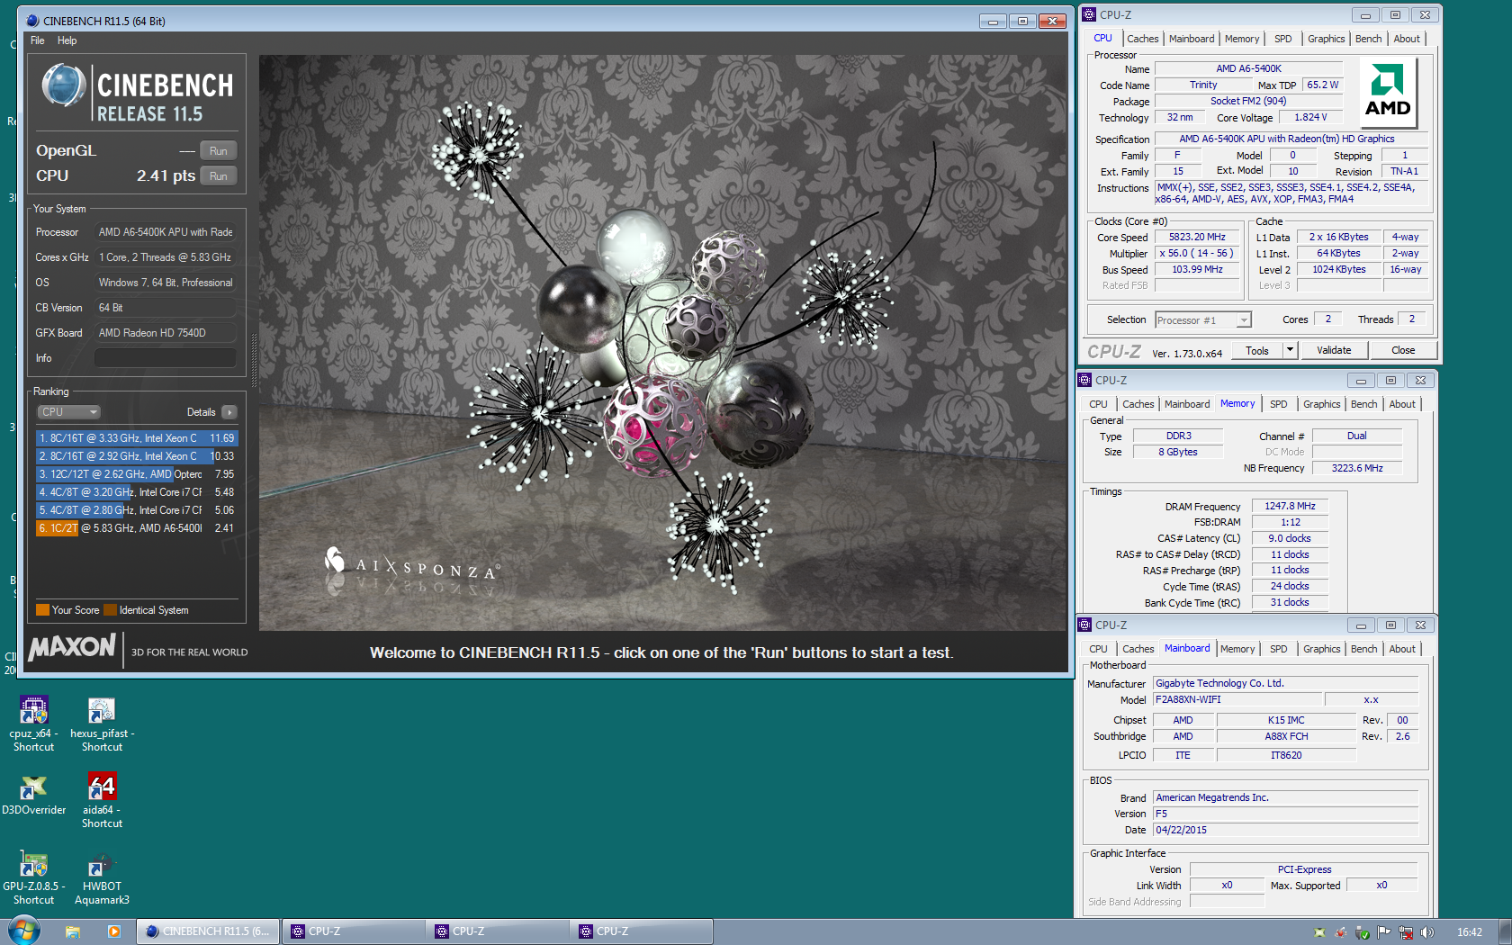
Task: Switch to Mainboard tab in top CPU-Z window
Action: click(x=1192, y=39)
